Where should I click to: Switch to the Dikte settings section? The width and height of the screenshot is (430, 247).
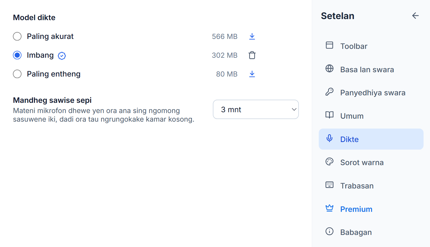[371, 139]
